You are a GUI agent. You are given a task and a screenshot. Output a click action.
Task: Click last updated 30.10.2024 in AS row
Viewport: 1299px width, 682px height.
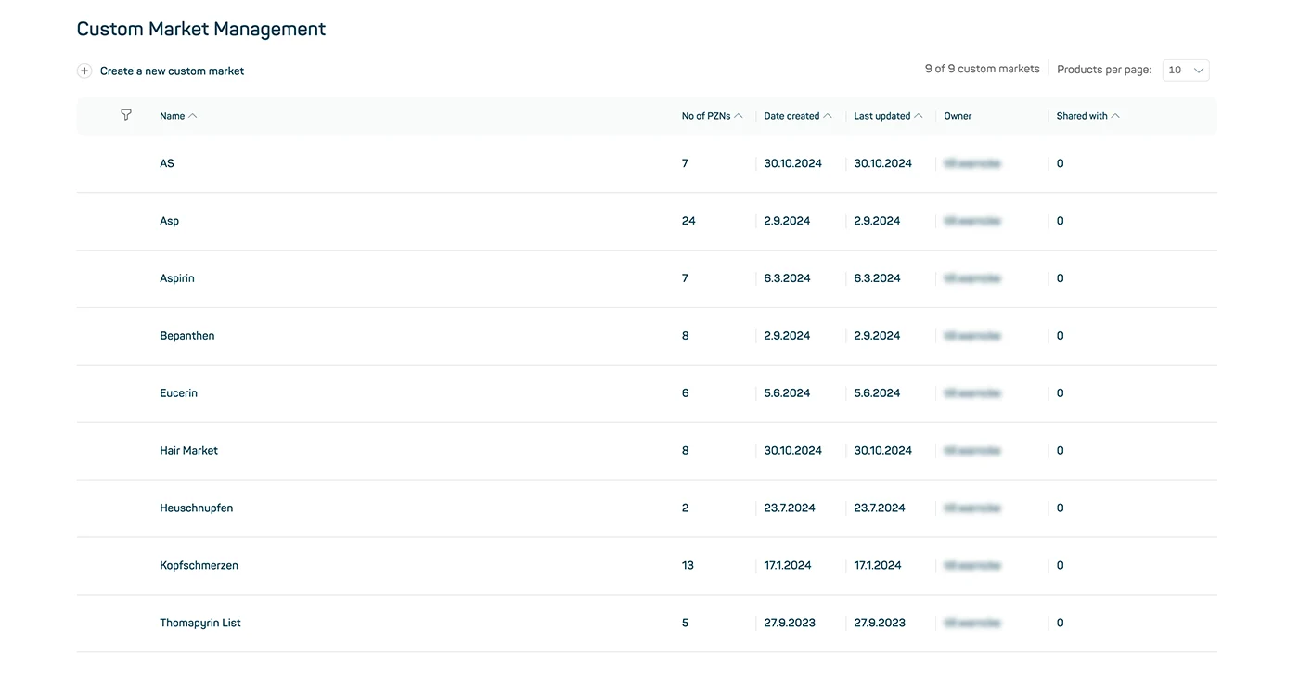click(882, 163)
